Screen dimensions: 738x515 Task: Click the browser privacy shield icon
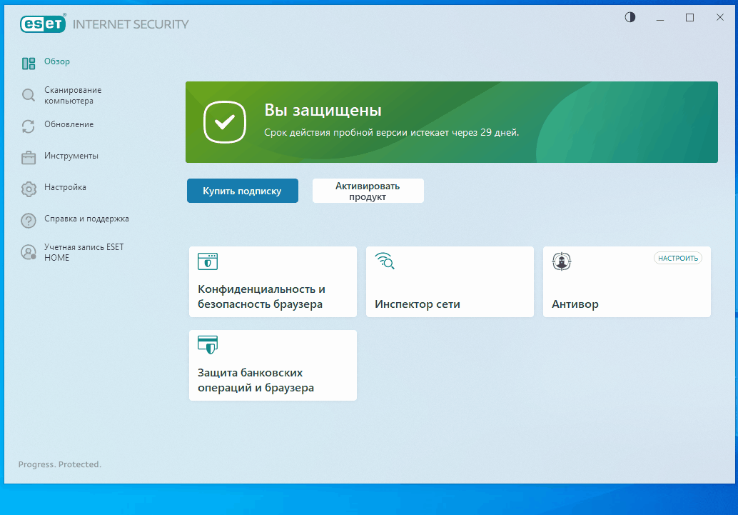click(x=208, y=261)
